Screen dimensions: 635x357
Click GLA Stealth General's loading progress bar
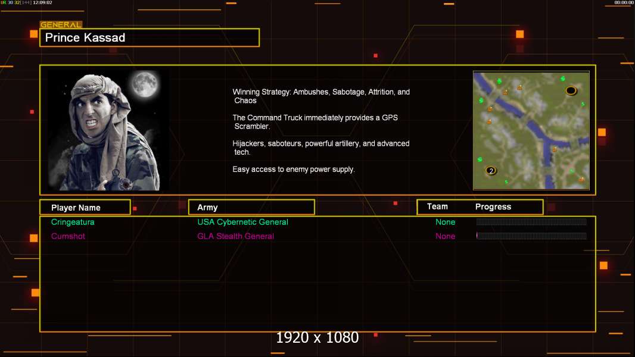[531, 236]
